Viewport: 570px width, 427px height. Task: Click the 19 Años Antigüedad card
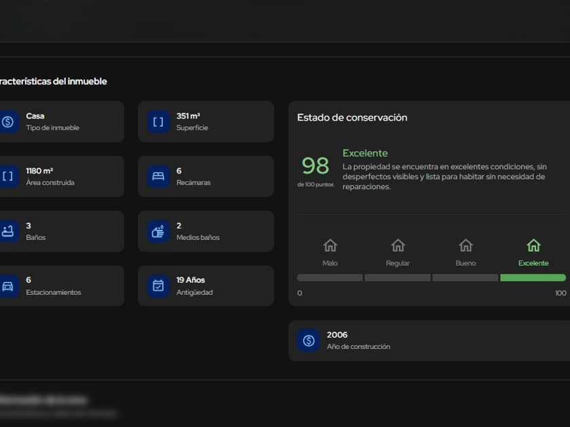pyautogui.click(x=206, y=286)
